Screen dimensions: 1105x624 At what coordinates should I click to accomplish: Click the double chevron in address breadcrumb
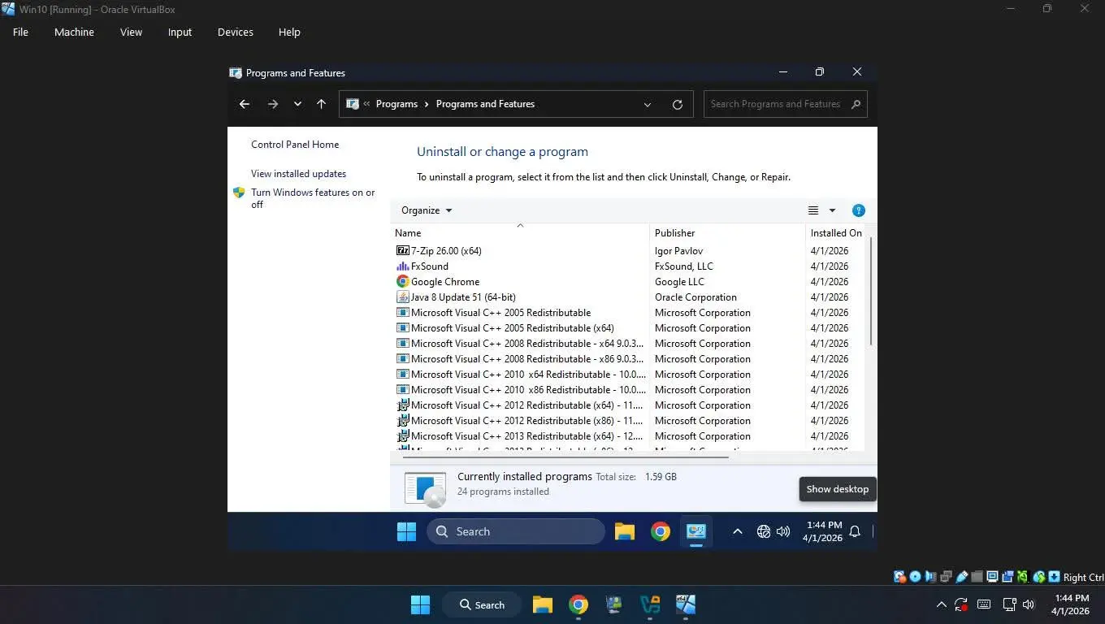[366, 104]
